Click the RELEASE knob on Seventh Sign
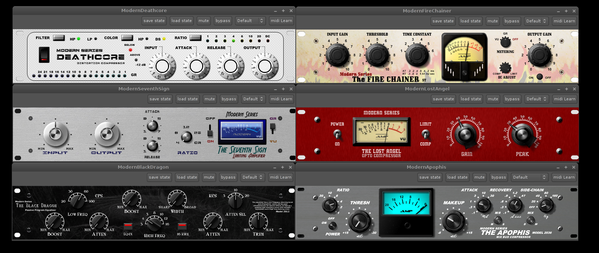The width and height of the screenshot is (599, 253). point(152,146)
